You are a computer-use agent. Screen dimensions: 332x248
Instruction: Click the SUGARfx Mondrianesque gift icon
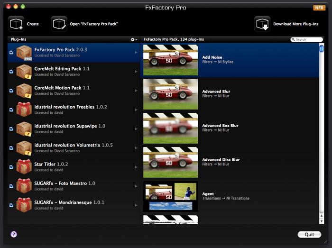(x=24, y=204)
